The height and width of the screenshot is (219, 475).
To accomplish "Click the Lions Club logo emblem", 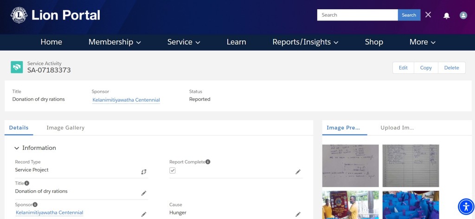I will pyautogui.click(x=19, y=15).
